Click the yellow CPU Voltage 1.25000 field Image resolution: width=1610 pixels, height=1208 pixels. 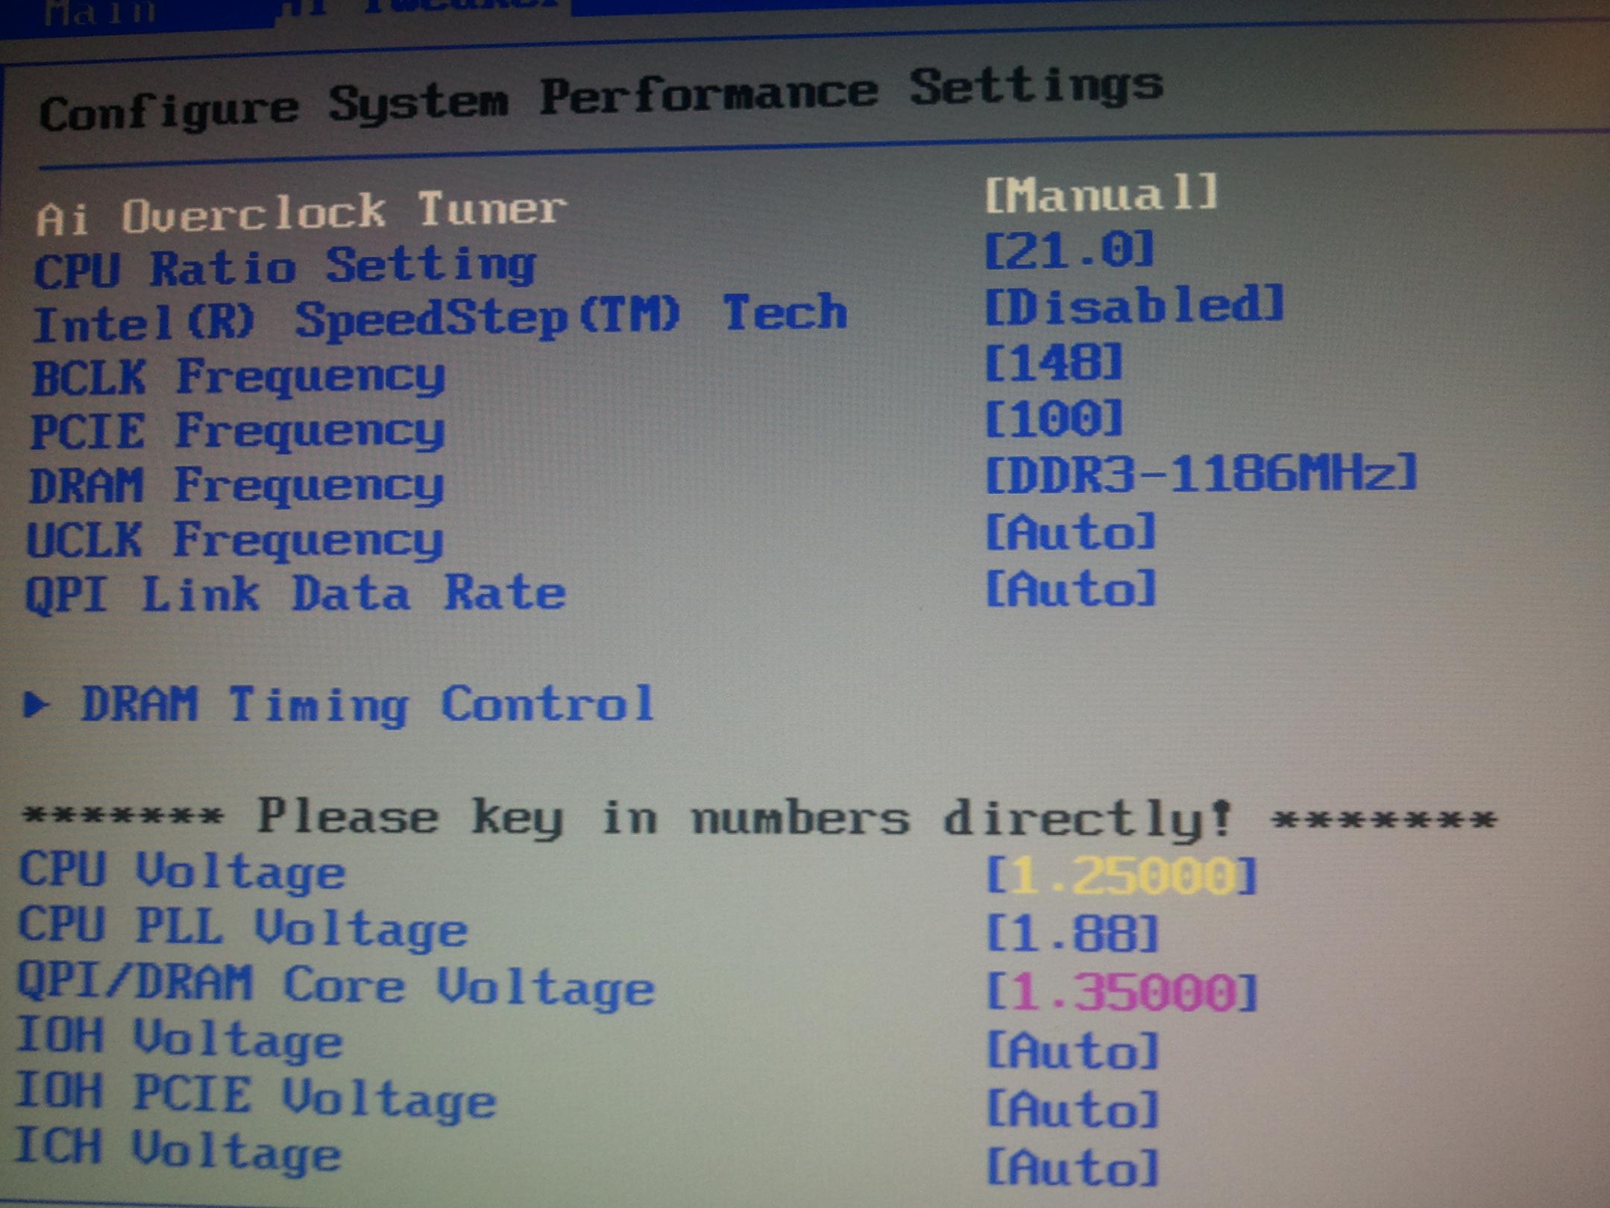click(1122, 874)
